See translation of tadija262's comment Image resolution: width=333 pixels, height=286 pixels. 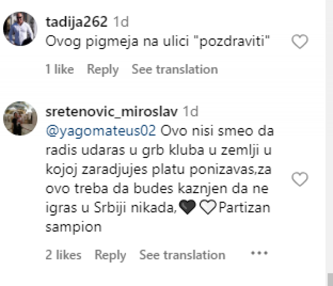click(x=175, y=69)
